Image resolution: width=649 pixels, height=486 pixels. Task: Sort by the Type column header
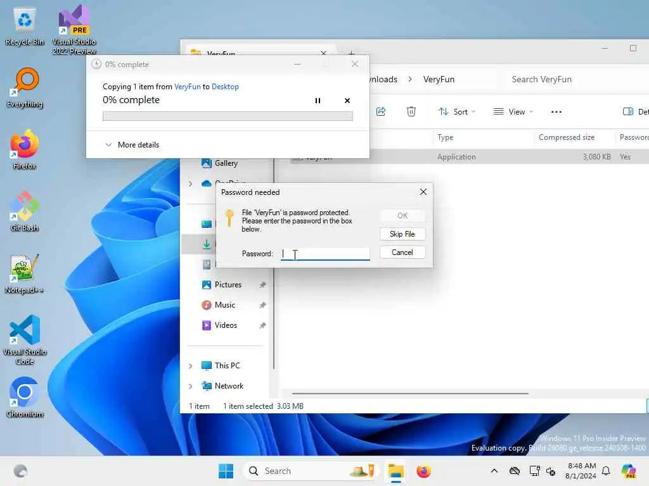tap(482, 137)
